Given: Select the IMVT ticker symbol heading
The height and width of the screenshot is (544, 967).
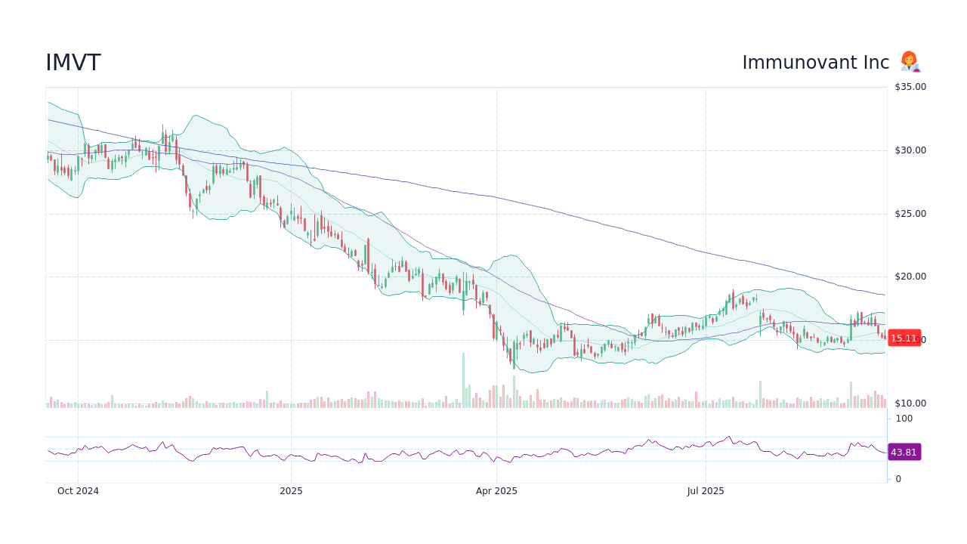Looking at the screenshot, I should (72, 62).
